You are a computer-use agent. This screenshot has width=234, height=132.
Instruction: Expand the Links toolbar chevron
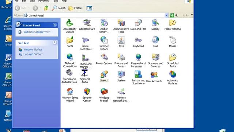pos(192,15)
